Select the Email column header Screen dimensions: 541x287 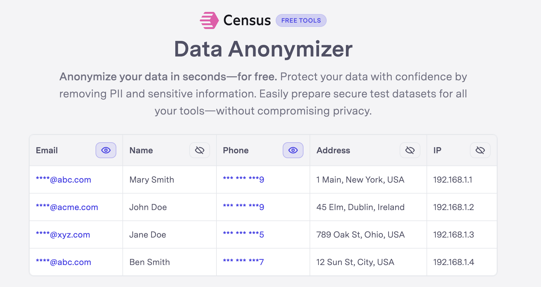(x=47, y=150)
